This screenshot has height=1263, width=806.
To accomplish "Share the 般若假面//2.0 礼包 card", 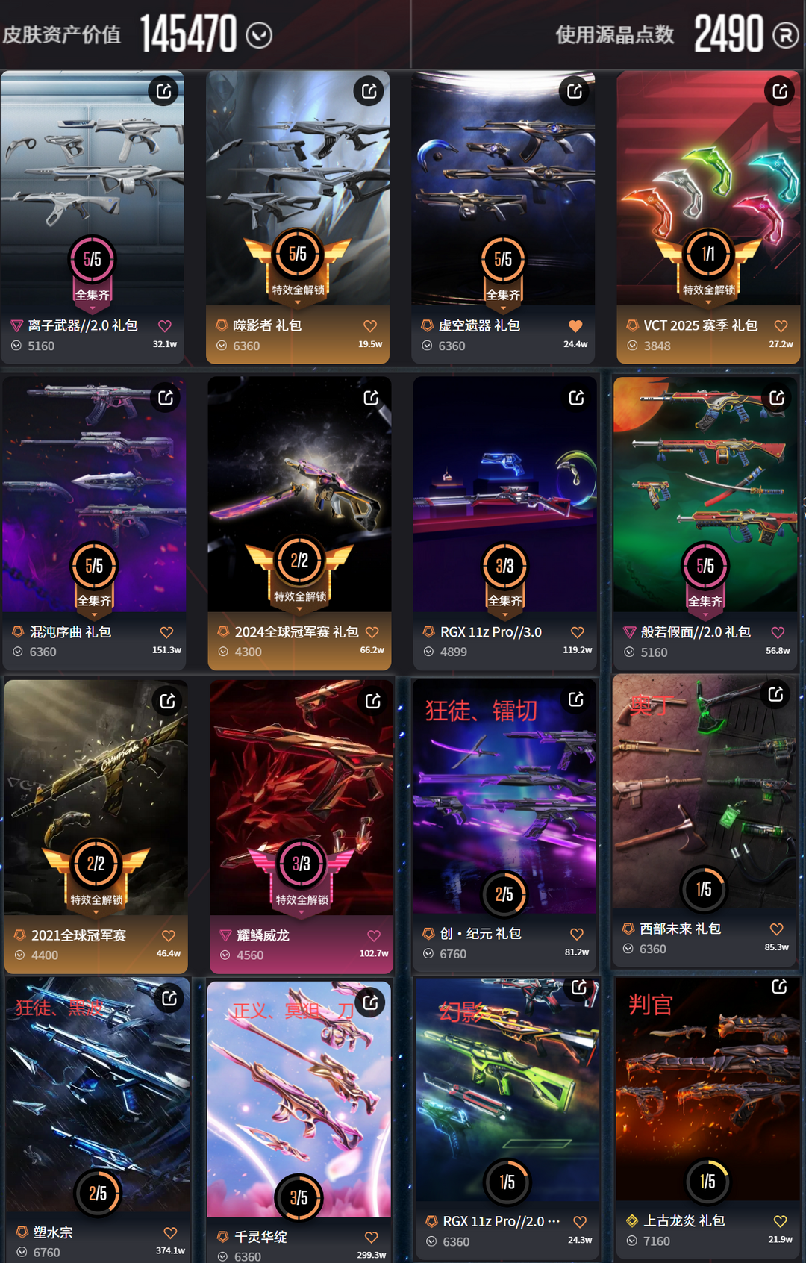I will (777, 398).
